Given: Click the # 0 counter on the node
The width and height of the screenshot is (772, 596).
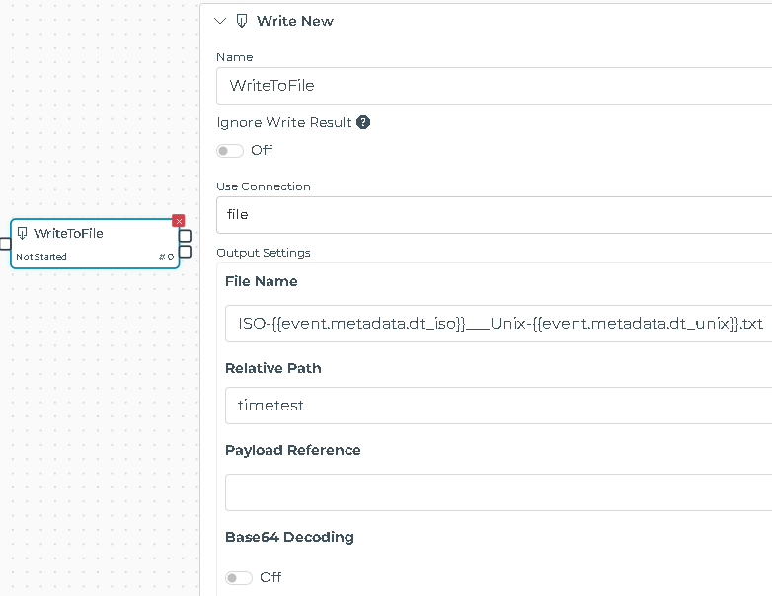Looking at the screenshot, I should point(166,257).
